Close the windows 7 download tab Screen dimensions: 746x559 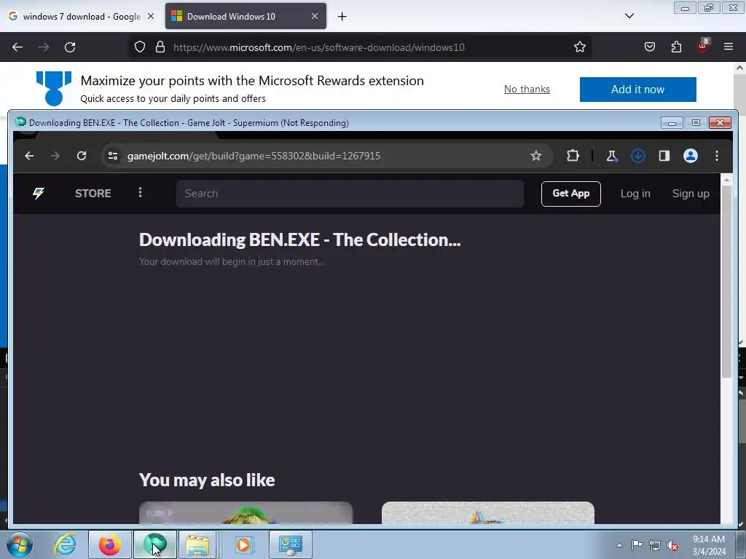[150, 17]
